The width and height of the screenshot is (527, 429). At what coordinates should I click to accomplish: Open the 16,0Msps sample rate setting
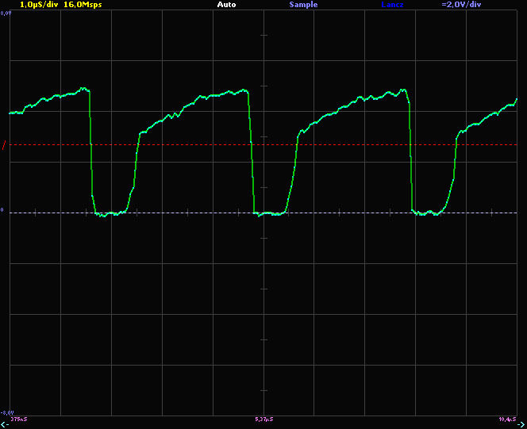point(83,5)
